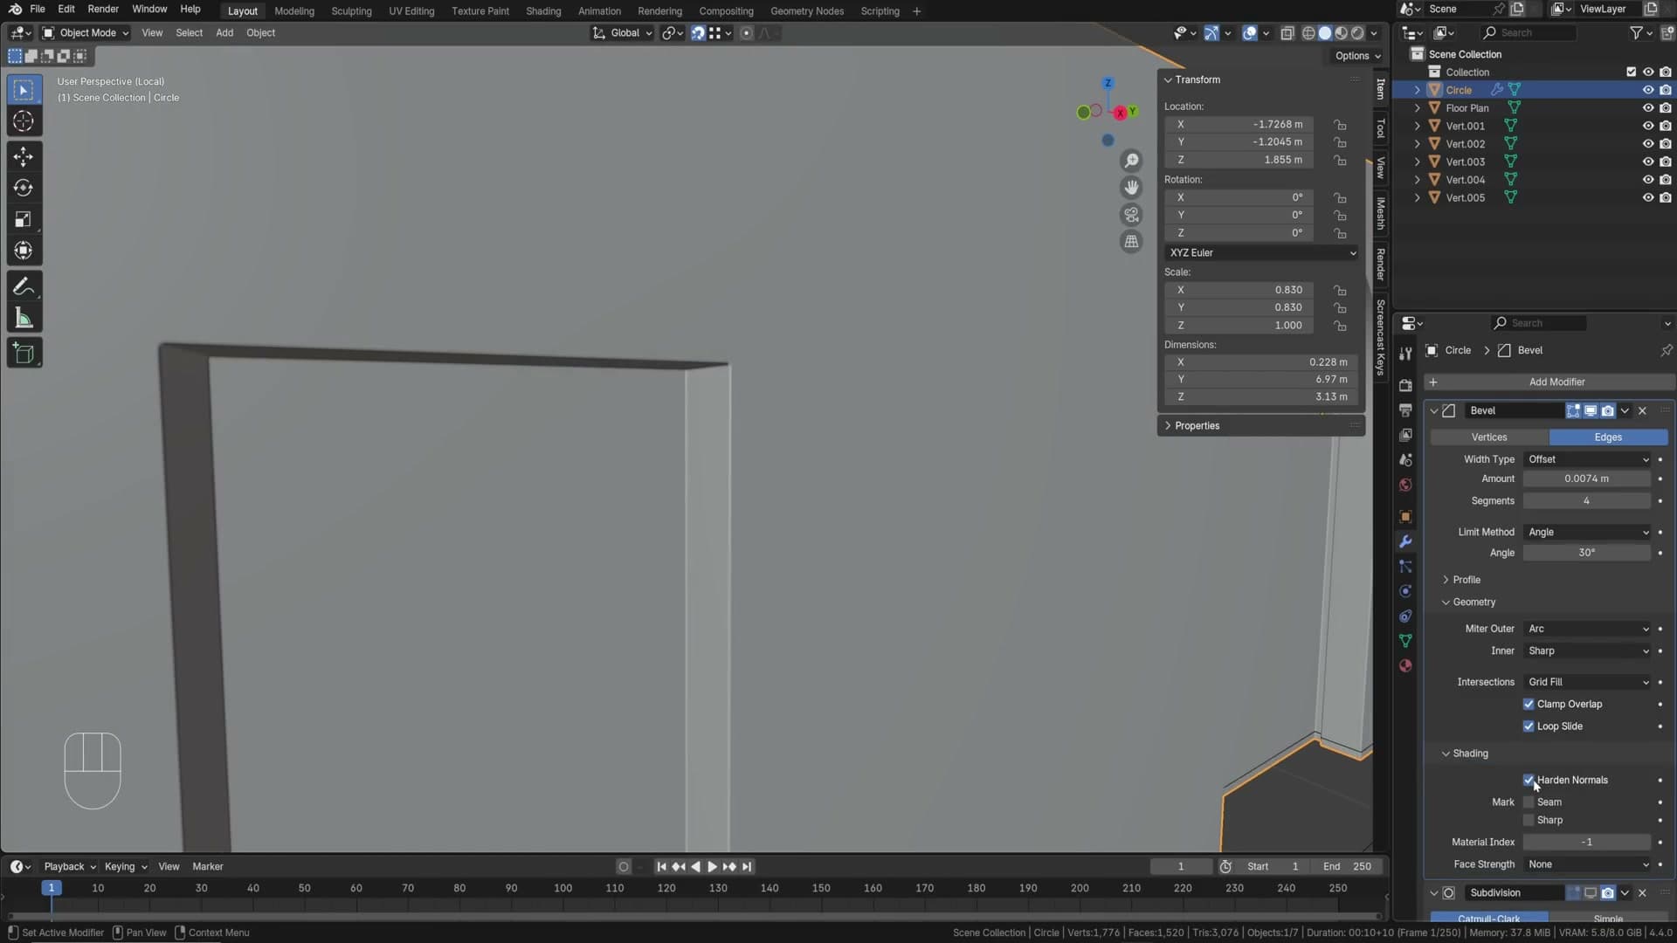Switch to rendered viewport shading

point(1357,33)
